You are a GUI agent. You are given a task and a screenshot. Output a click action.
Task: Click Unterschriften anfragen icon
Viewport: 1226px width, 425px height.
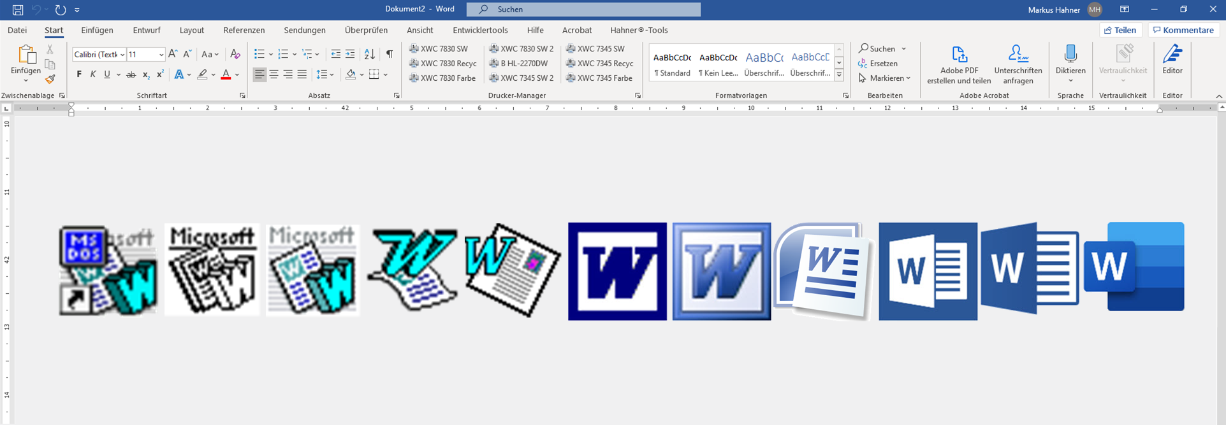click(1018, 55)
